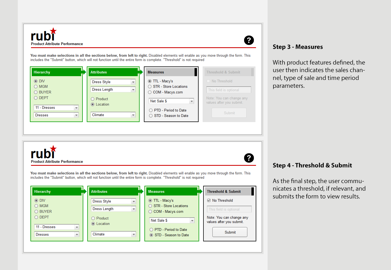Open 11 - Dresses dropdown in Step 3 form
391x270 pixels.
coord(56,107)
